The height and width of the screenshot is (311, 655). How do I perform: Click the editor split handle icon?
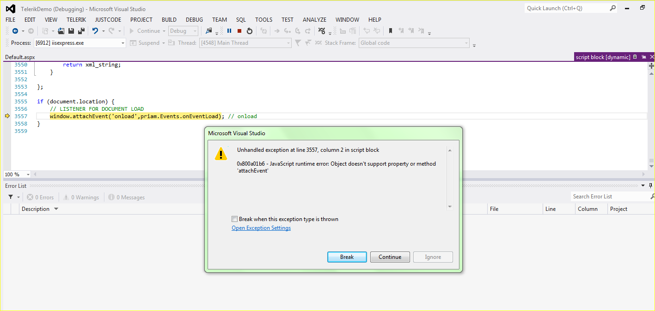click(x=651, y=66)
